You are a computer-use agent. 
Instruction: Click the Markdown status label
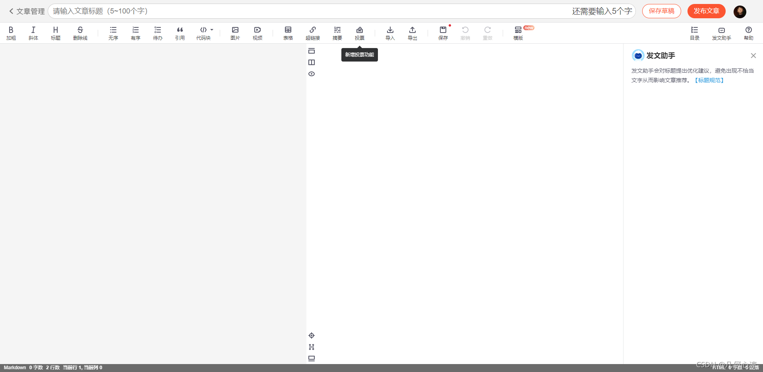coord(15,368)
